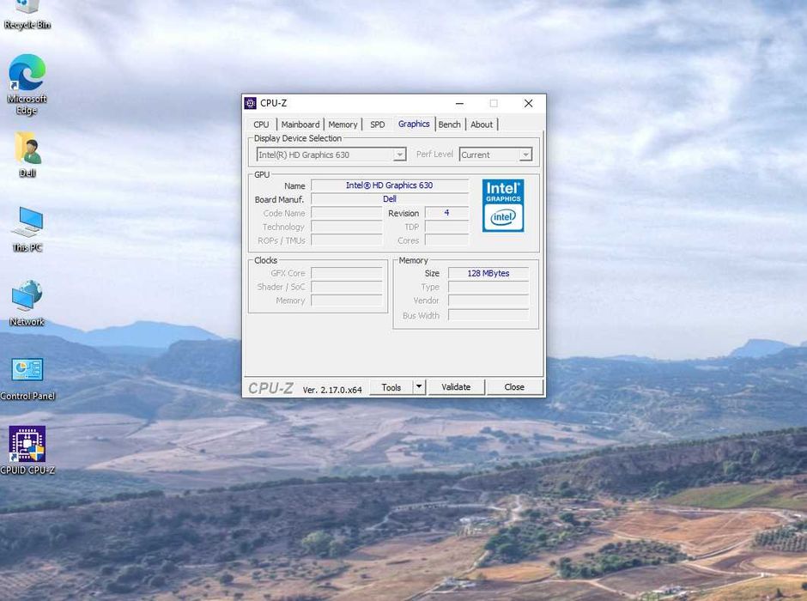807x601 pixels.
Task: Click the Memory Size 128 MBytes value
Action: tap(488, 273)
